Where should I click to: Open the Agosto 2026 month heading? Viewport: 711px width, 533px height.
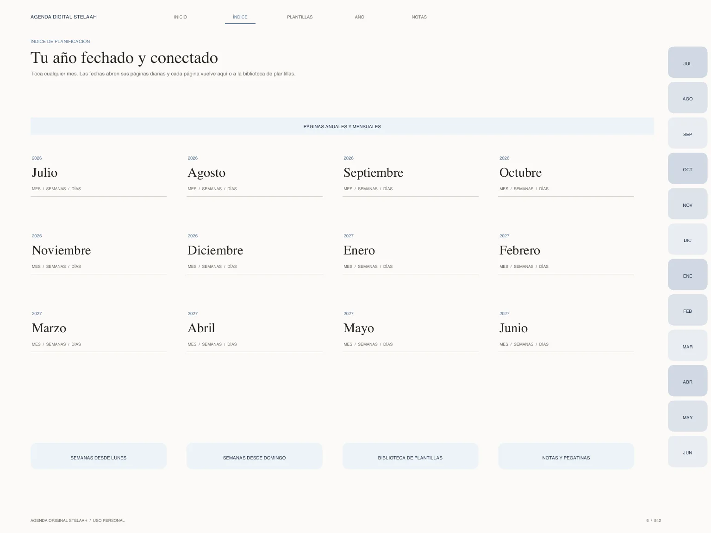click(x=206, y=173)
